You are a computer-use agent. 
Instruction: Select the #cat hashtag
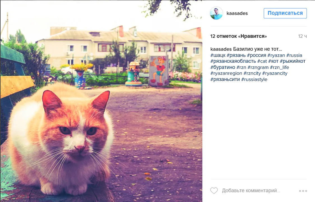point(262,61)
